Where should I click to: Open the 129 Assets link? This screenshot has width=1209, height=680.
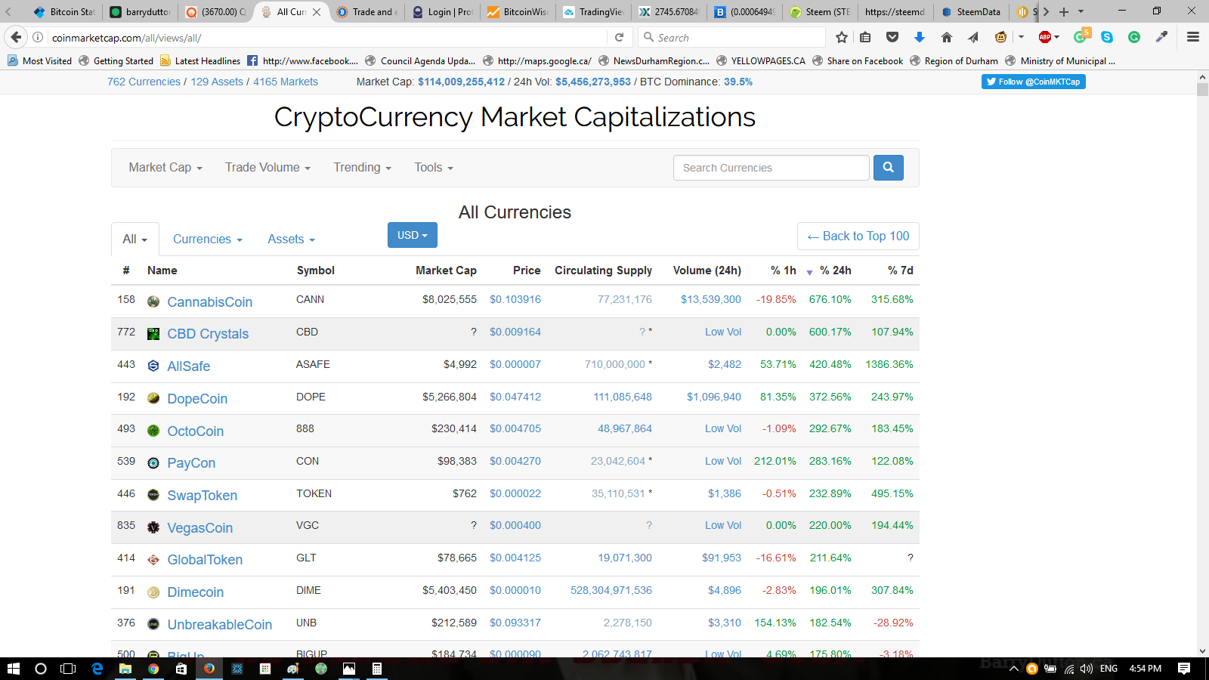(x=217, y=82)
